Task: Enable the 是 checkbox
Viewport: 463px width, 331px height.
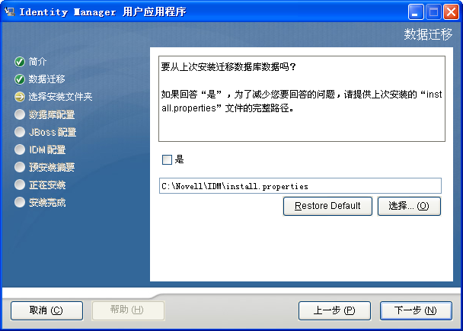Action: click(x=167, y=159)
